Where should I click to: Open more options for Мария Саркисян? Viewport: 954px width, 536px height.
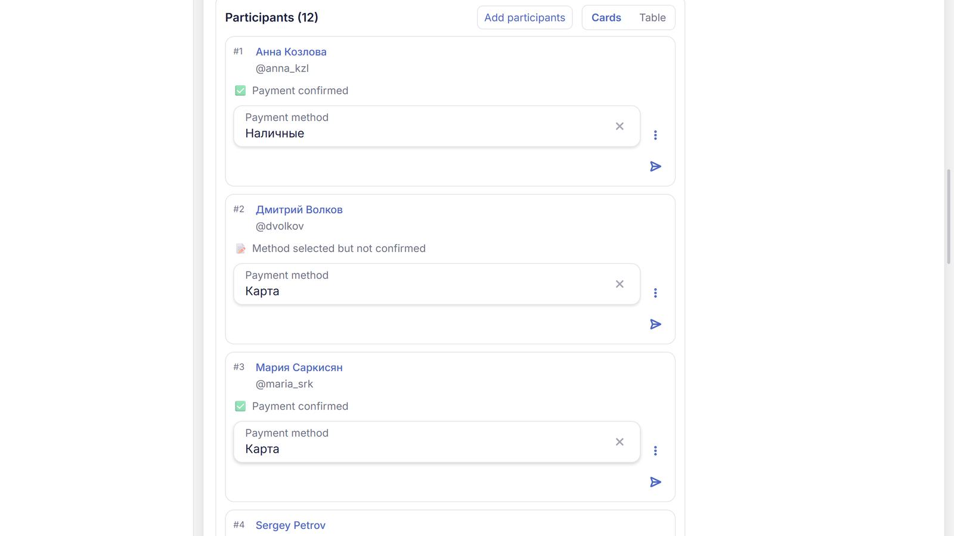tap(655, 451)
